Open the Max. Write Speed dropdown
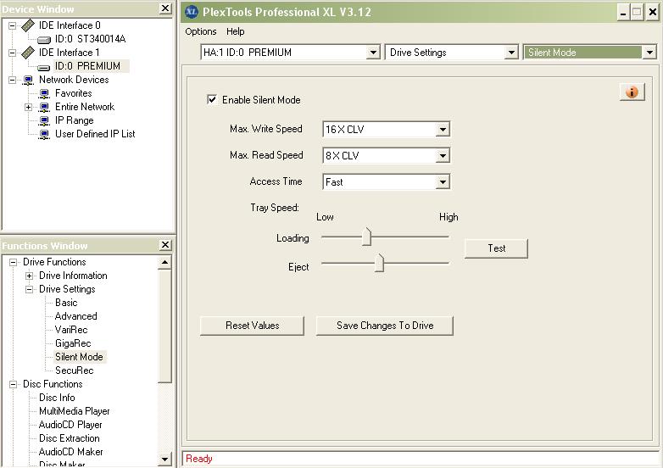Viewport: 663px width, 468px height. 443,130
